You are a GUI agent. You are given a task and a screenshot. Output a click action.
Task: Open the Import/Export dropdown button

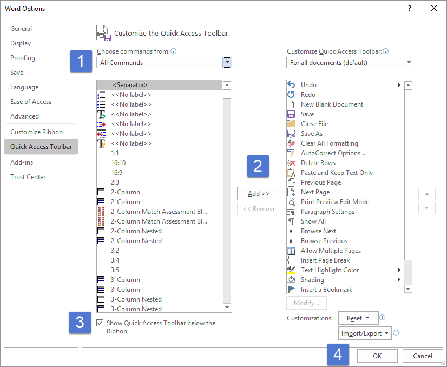pyautogui.click(x=365, y=333)
